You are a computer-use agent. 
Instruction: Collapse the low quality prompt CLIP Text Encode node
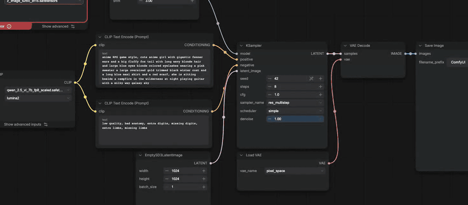click(100, 103)
